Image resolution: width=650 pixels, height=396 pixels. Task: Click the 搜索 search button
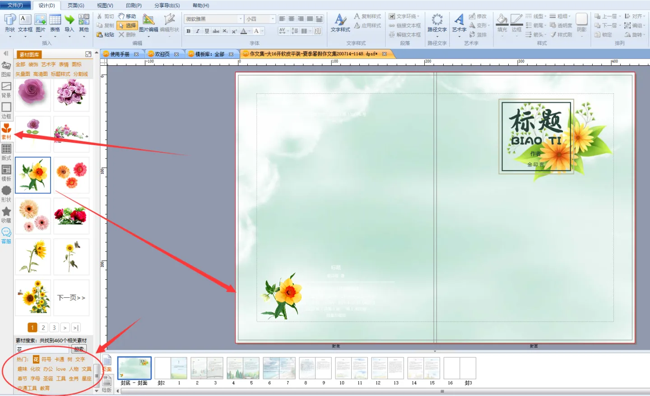pos(79,349)
